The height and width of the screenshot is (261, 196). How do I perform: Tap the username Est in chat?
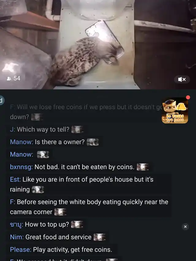(x=15, y=179)
